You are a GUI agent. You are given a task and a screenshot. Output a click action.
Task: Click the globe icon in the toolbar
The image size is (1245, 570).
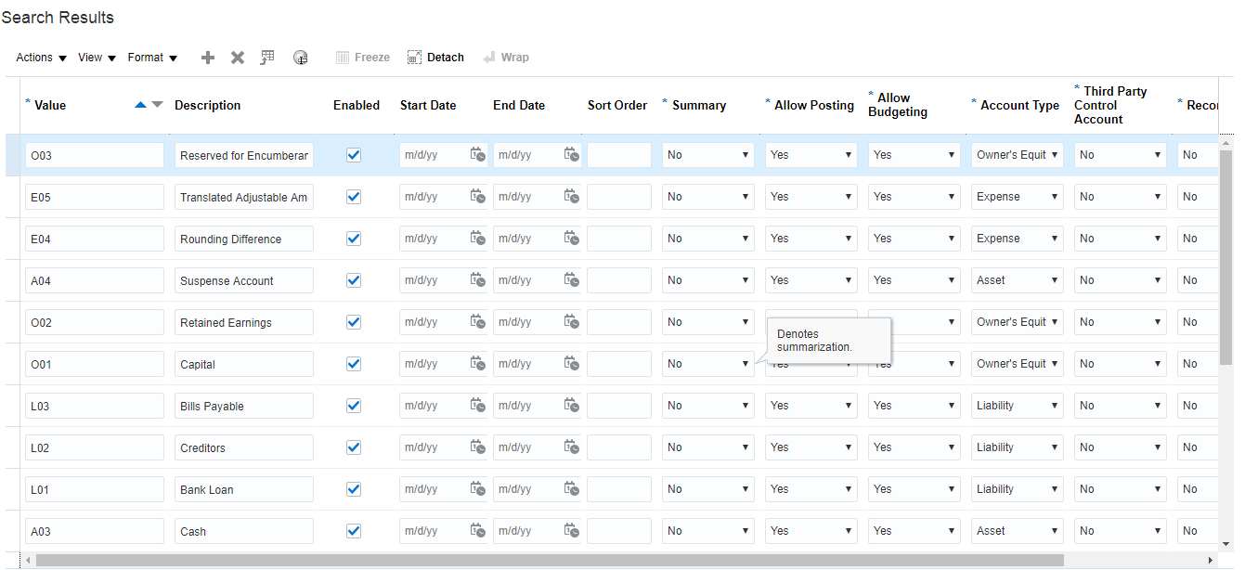301,58
